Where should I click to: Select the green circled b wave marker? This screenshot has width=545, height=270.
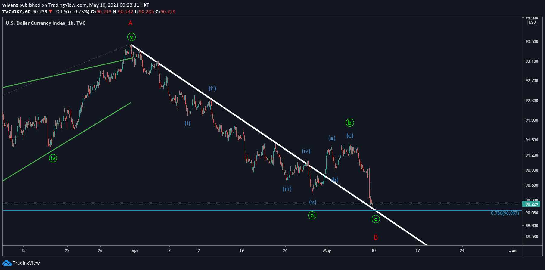click(x=350, y=123)
